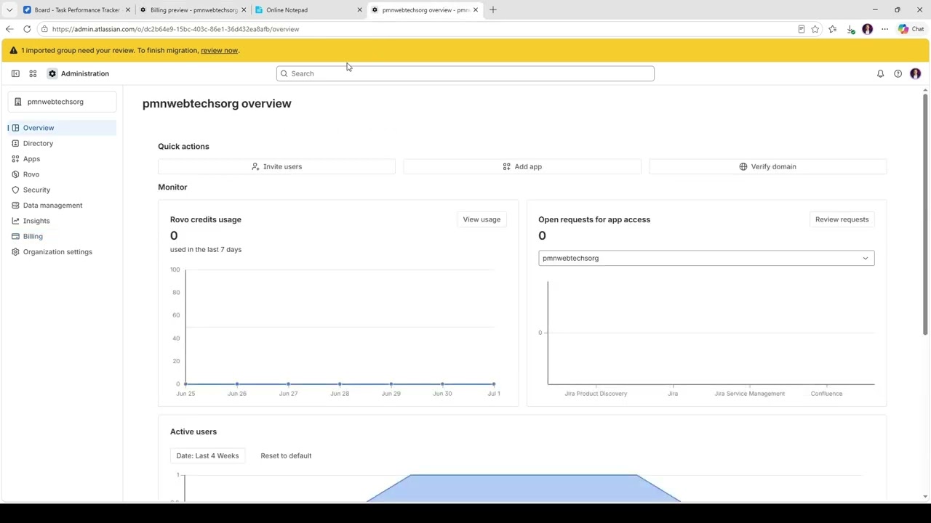Viewport: 931px width, 523px height.
Task: Reload the page with the refresh icon
Action: click(27, 29)
